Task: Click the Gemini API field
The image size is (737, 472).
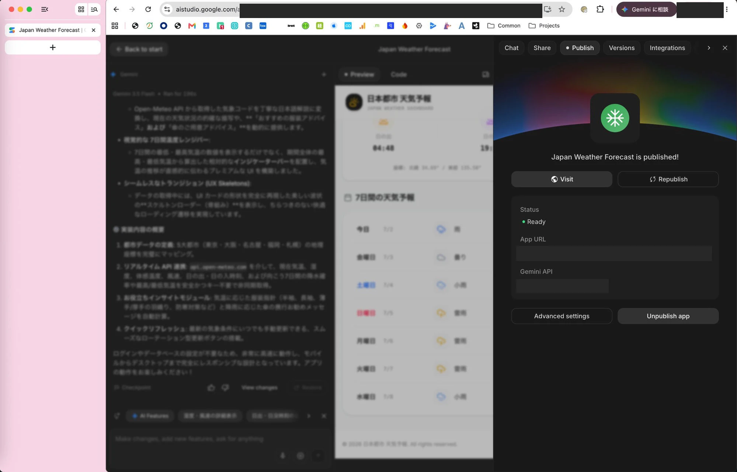Action: click(x=562, y=286)
